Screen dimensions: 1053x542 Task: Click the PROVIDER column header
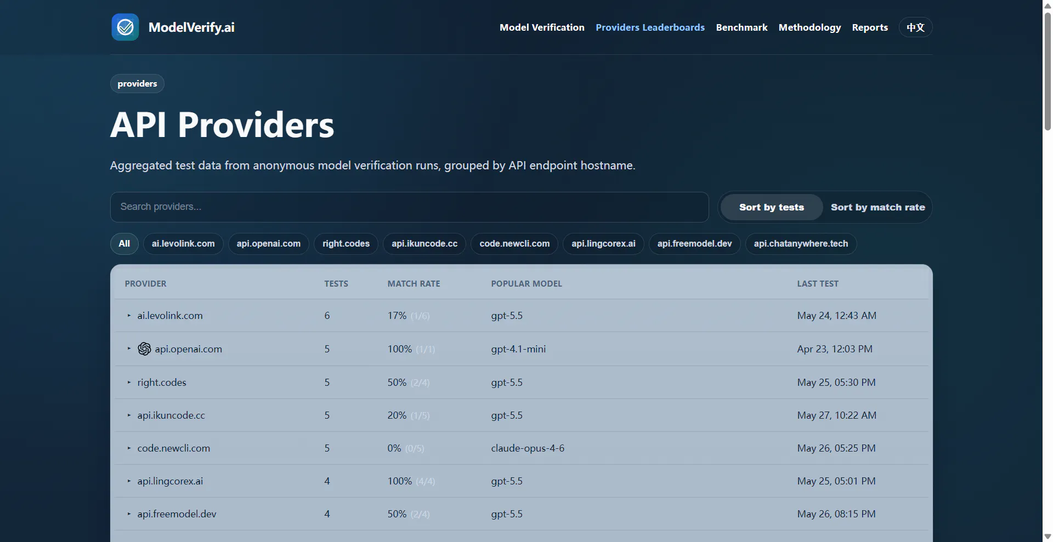point(145,284)
